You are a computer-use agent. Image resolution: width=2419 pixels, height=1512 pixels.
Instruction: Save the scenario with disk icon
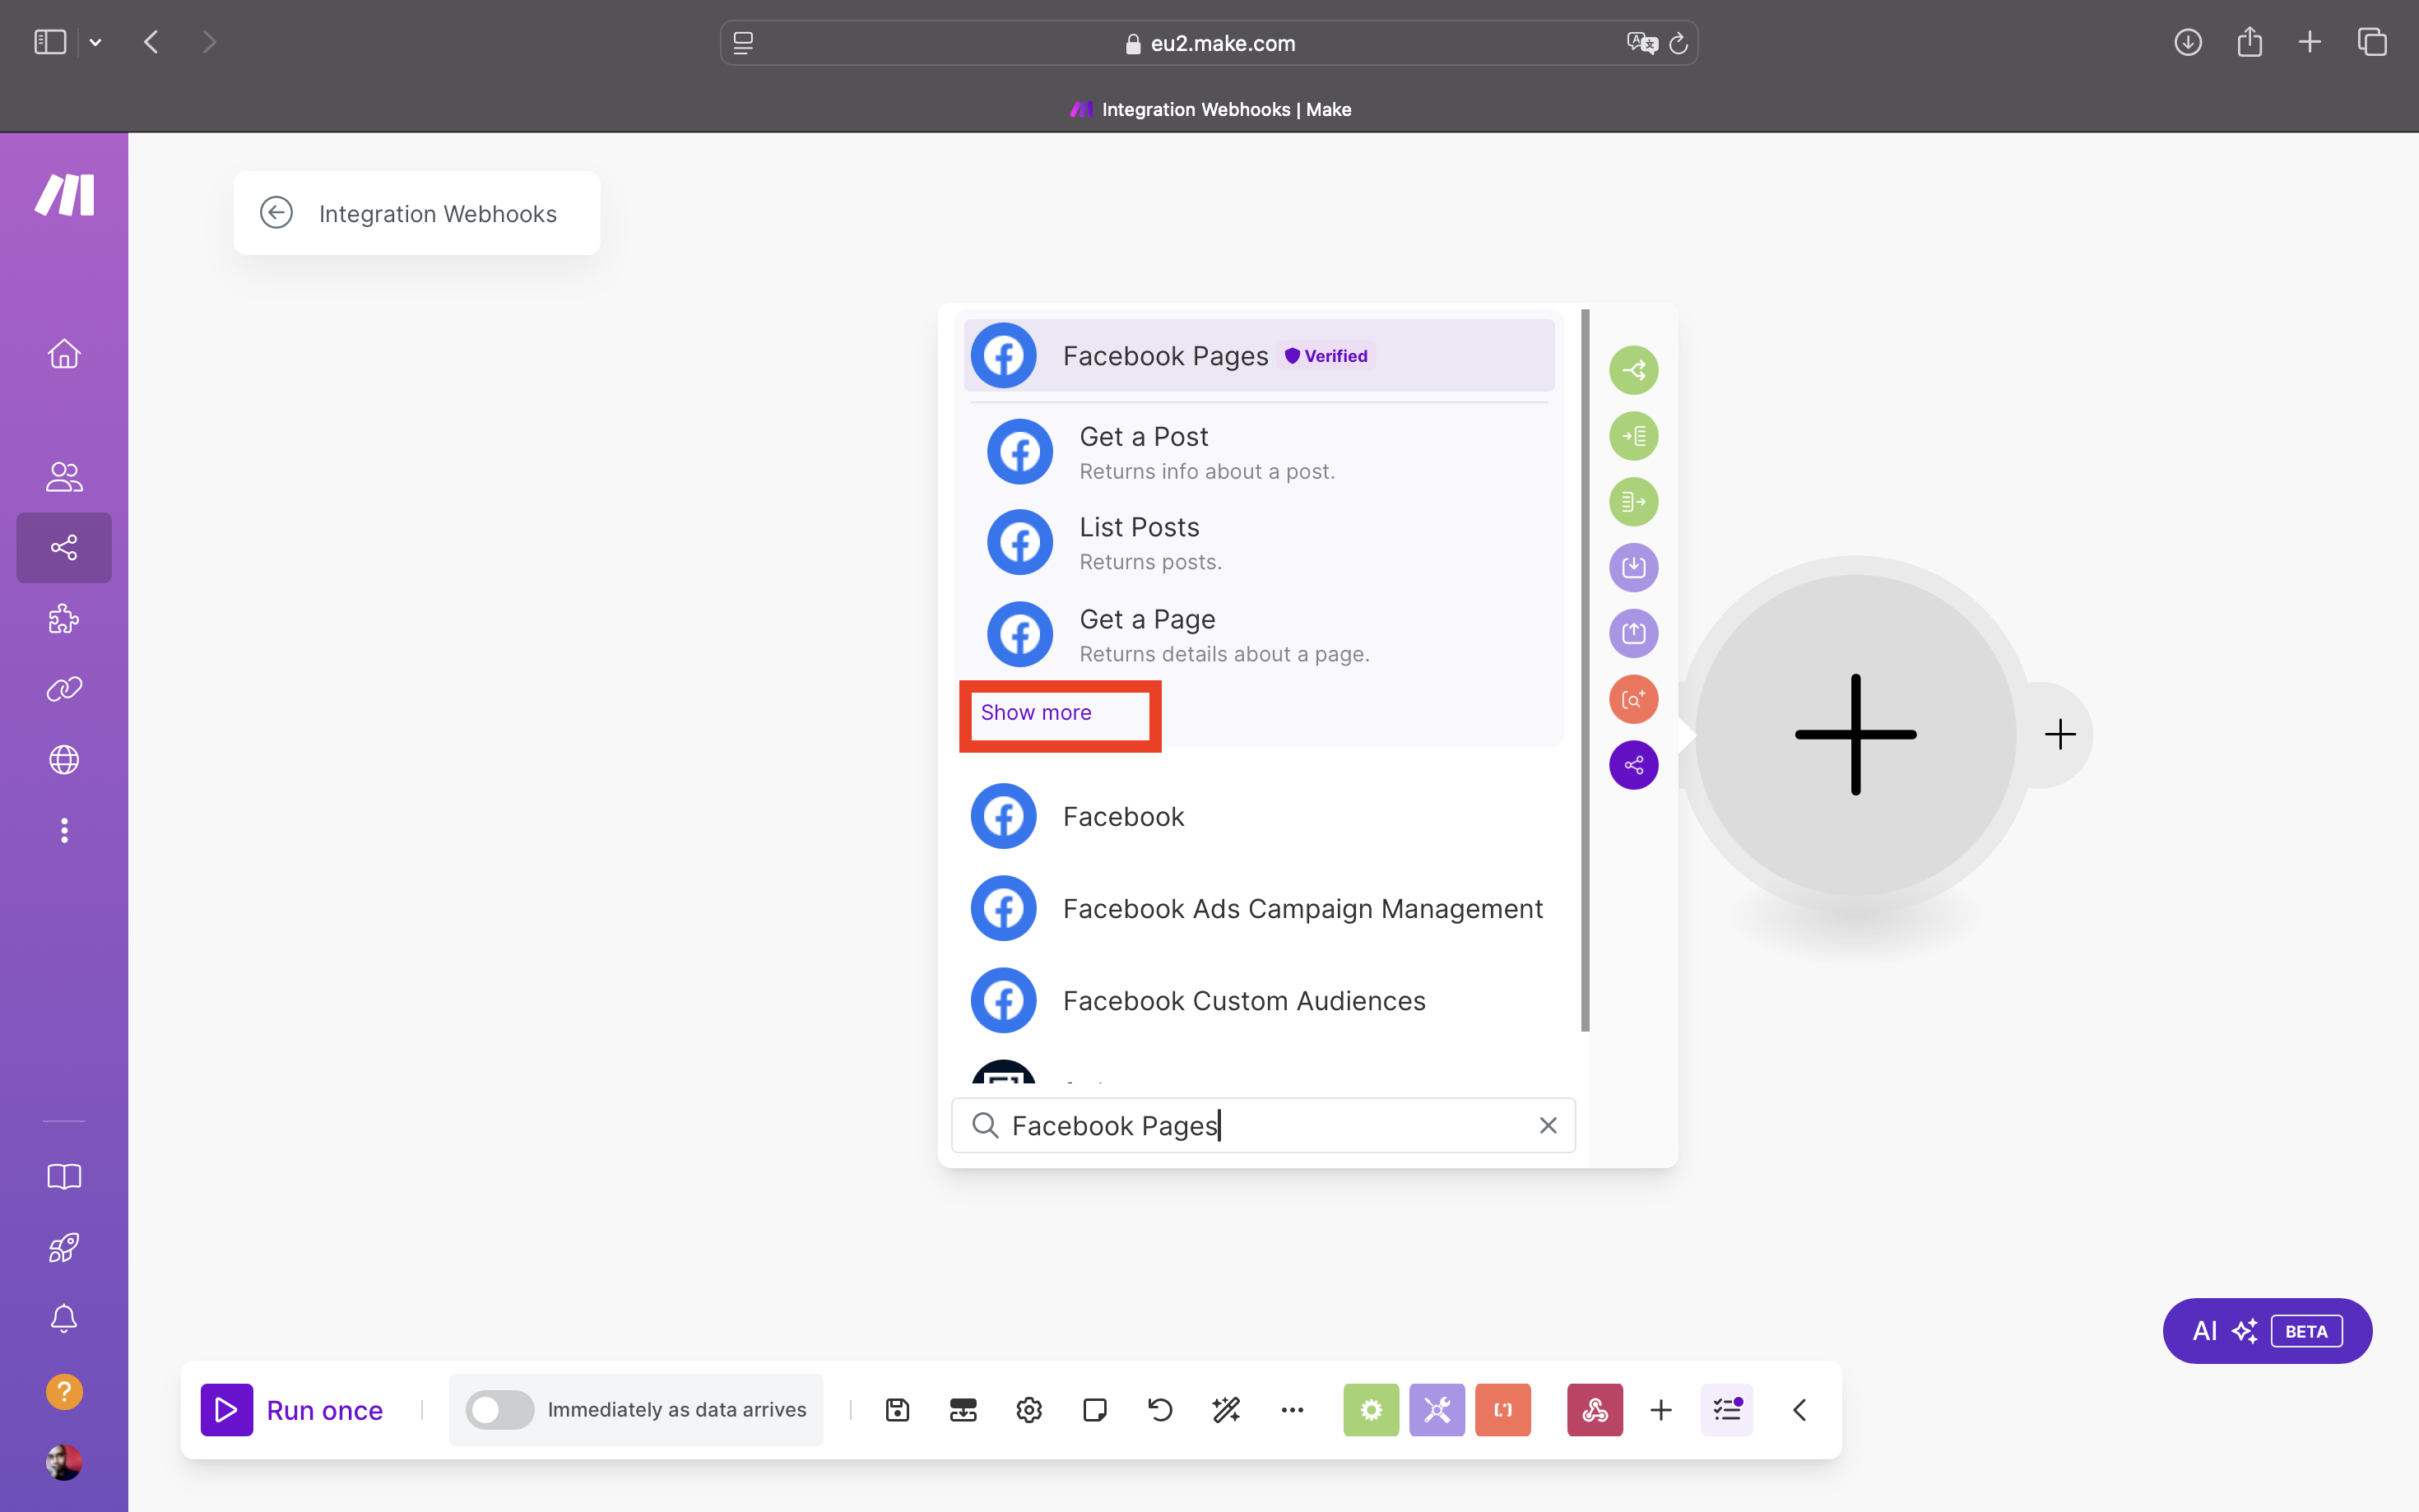pos(897,1410)
